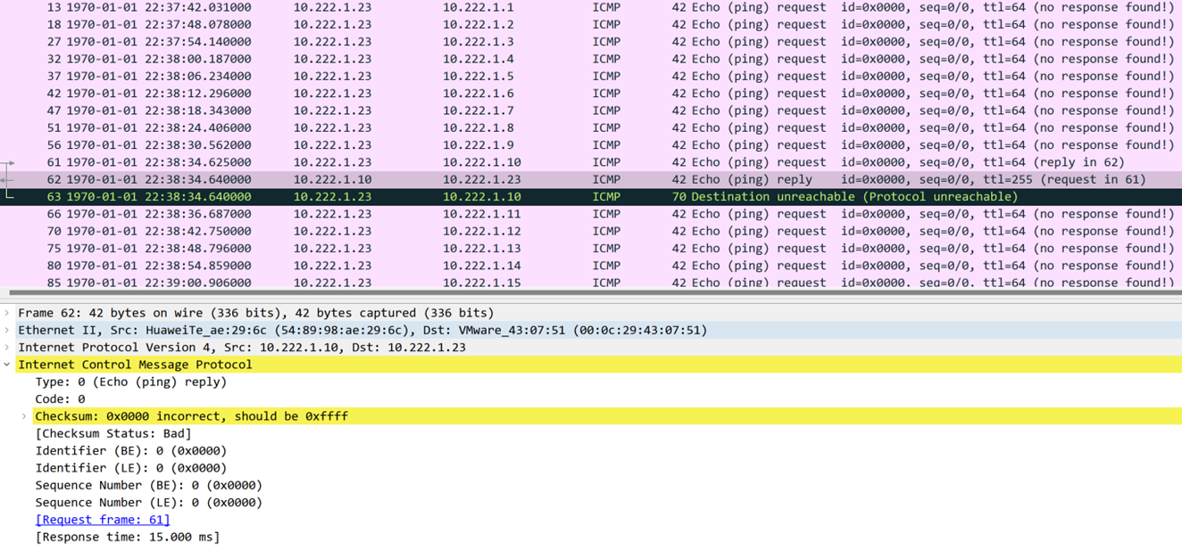Collapse Internet Control Message Protocol section
Image resolution: width=1182 pixels, height=550 pixels.
(8, 365)
